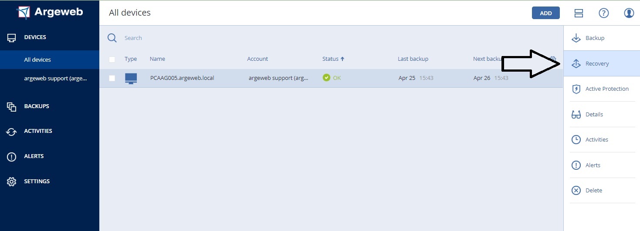This screenshot has height=231, width=640.
Task: Open the Devices monitor icon in sidebar
Action: pyautogui.click(x=12, y=38)
